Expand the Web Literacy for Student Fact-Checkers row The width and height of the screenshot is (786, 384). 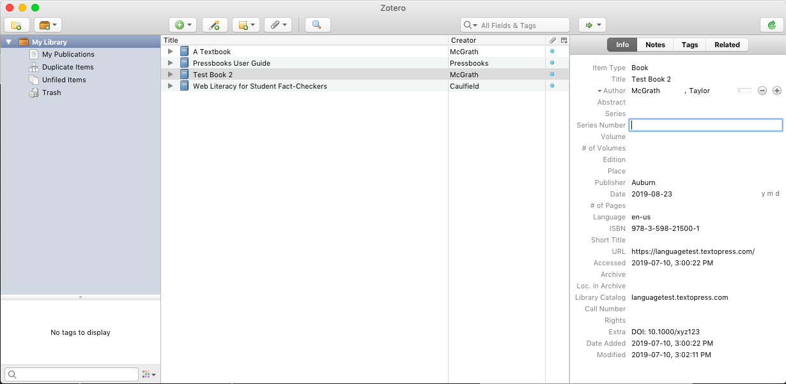click(170, 86)
